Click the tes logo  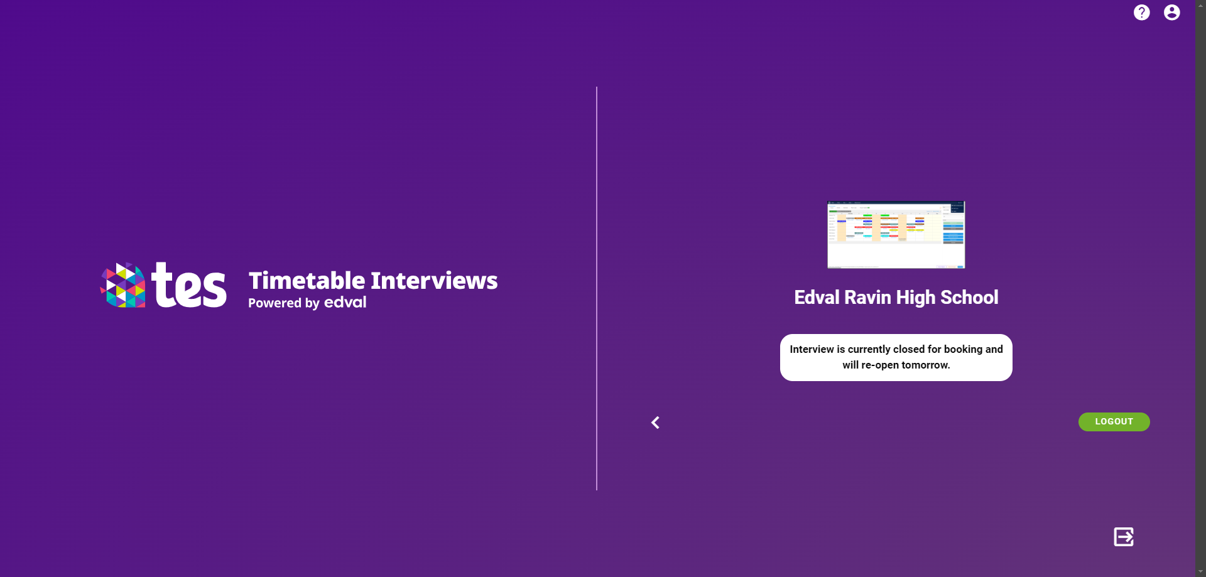click(163, 286)
